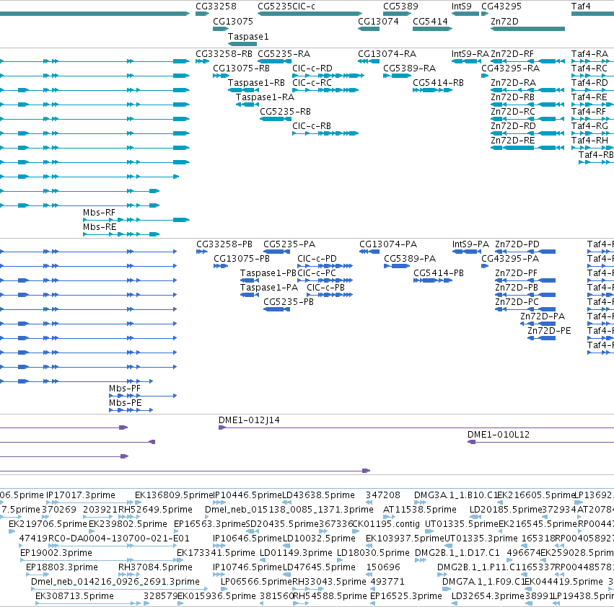
Task: Click transcript CG5414-RB label
Action: pos(438,83)
